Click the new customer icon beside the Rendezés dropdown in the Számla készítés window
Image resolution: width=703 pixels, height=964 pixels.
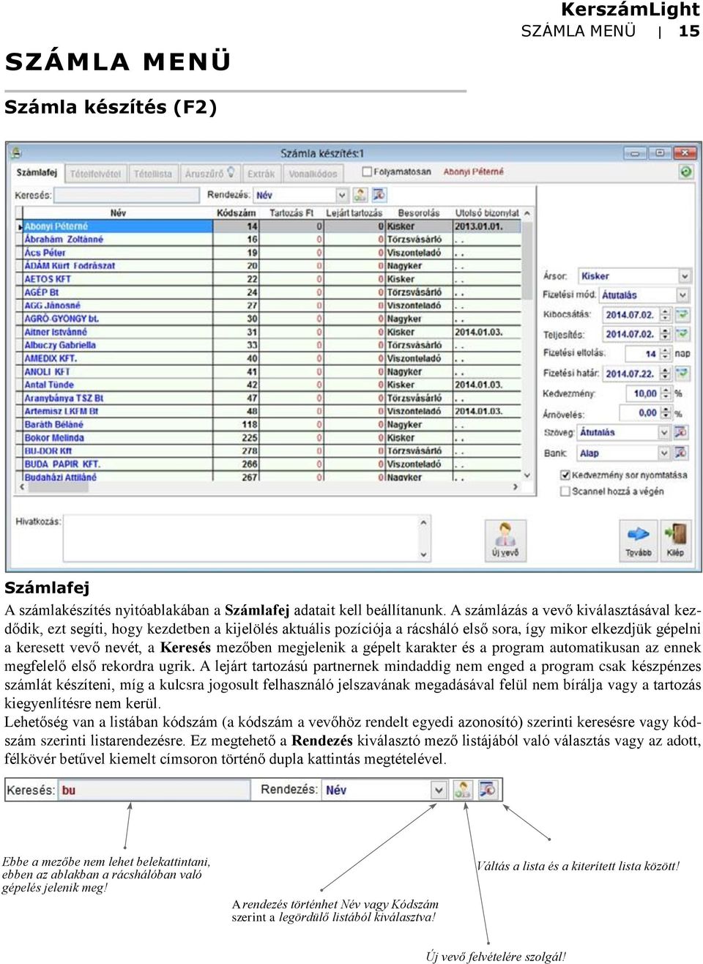coord(360,195)
